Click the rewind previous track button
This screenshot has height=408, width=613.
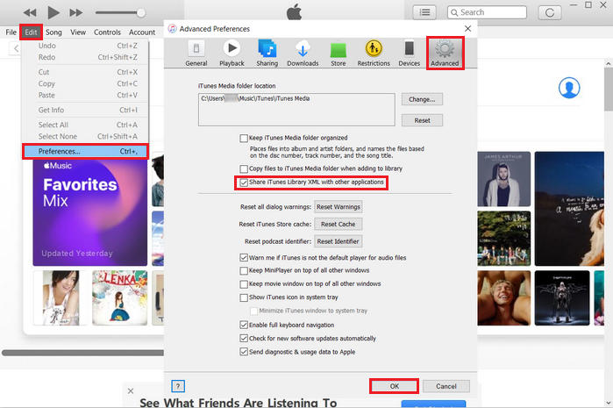coord(30,12)
